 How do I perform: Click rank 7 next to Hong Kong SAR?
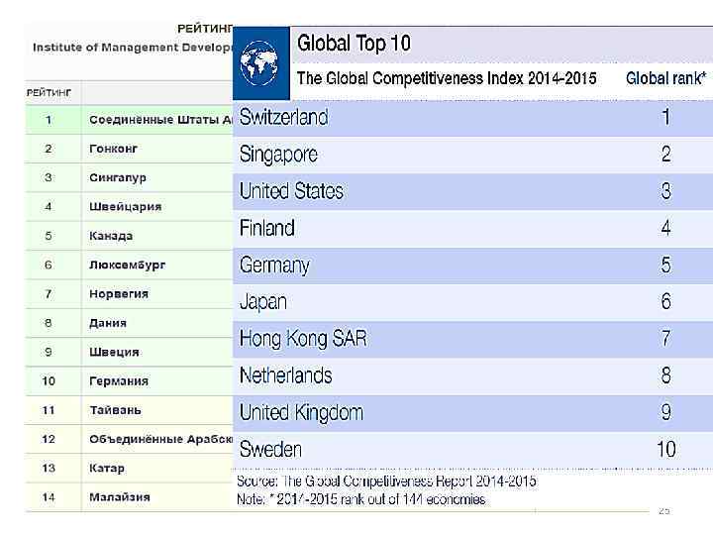666,338
